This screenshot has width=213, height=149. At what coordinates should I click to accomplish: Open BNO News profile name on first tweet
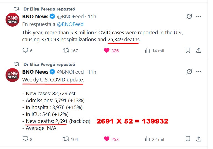(x=35, y=17)
